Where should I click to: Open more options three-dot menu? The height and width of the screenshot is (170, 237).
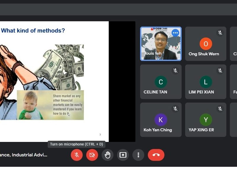tap(138, 155)
